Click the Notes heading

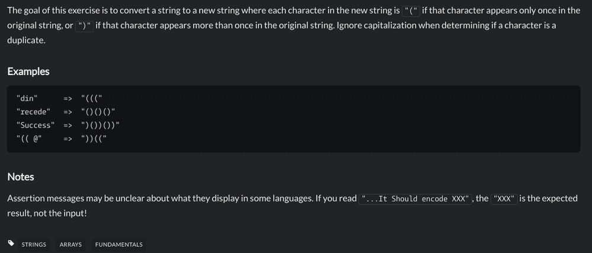[x=21, y=177]
